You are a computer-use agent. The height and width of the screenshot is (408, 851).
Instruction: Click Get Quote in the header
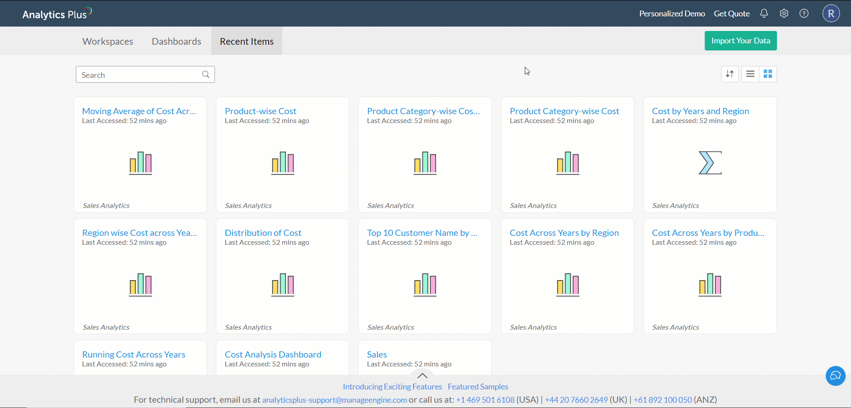tap(732, 14)
